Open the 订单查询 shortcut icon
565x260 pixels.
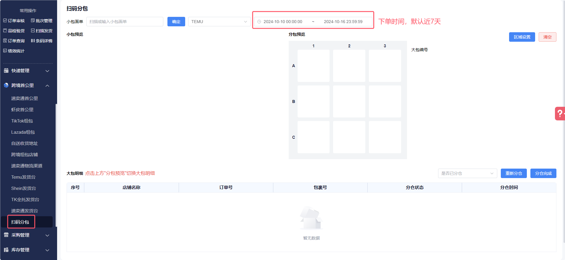[5, 41]
